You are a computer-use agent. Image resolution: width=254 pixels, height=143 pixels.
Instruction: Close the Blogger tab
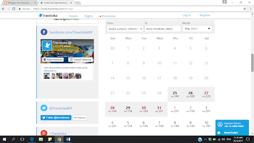35,3
